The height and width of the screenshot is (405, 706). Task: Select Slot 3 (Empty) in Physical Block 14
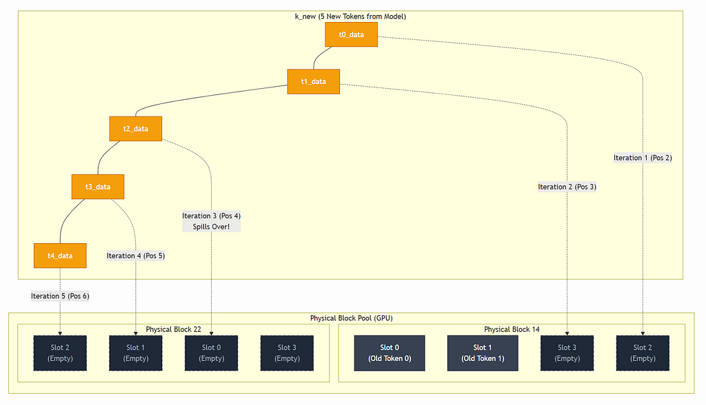tap(567, 353)
